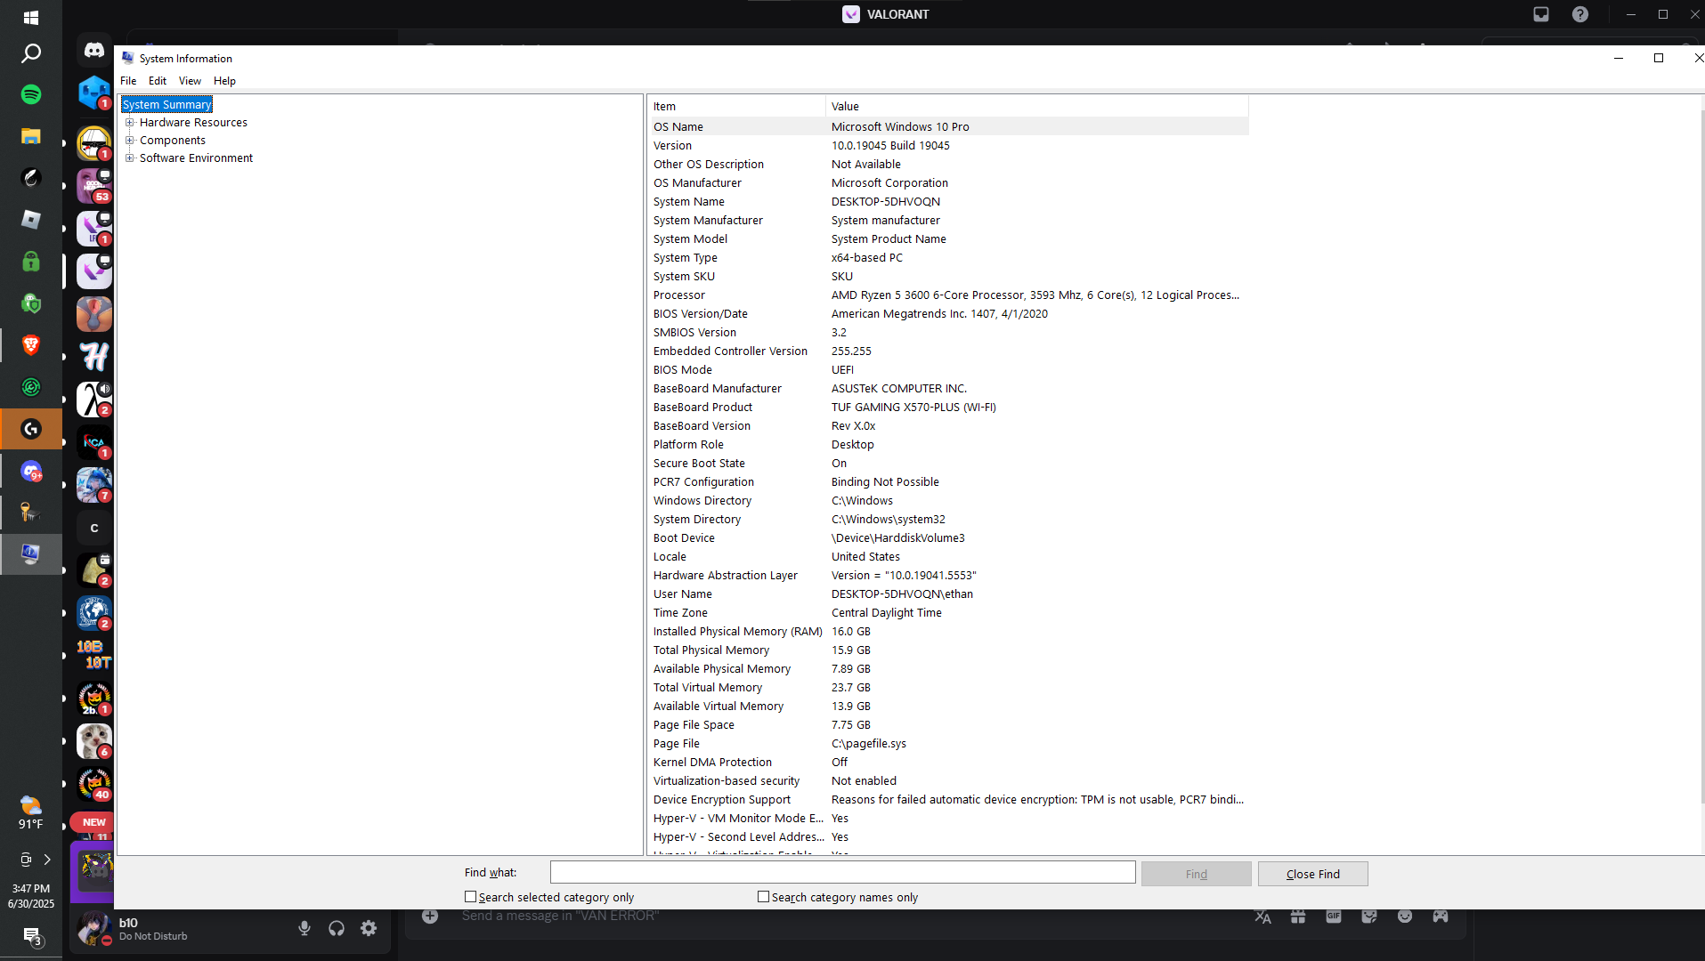
Task: Click the Find what text field
Action: [842, 873]
